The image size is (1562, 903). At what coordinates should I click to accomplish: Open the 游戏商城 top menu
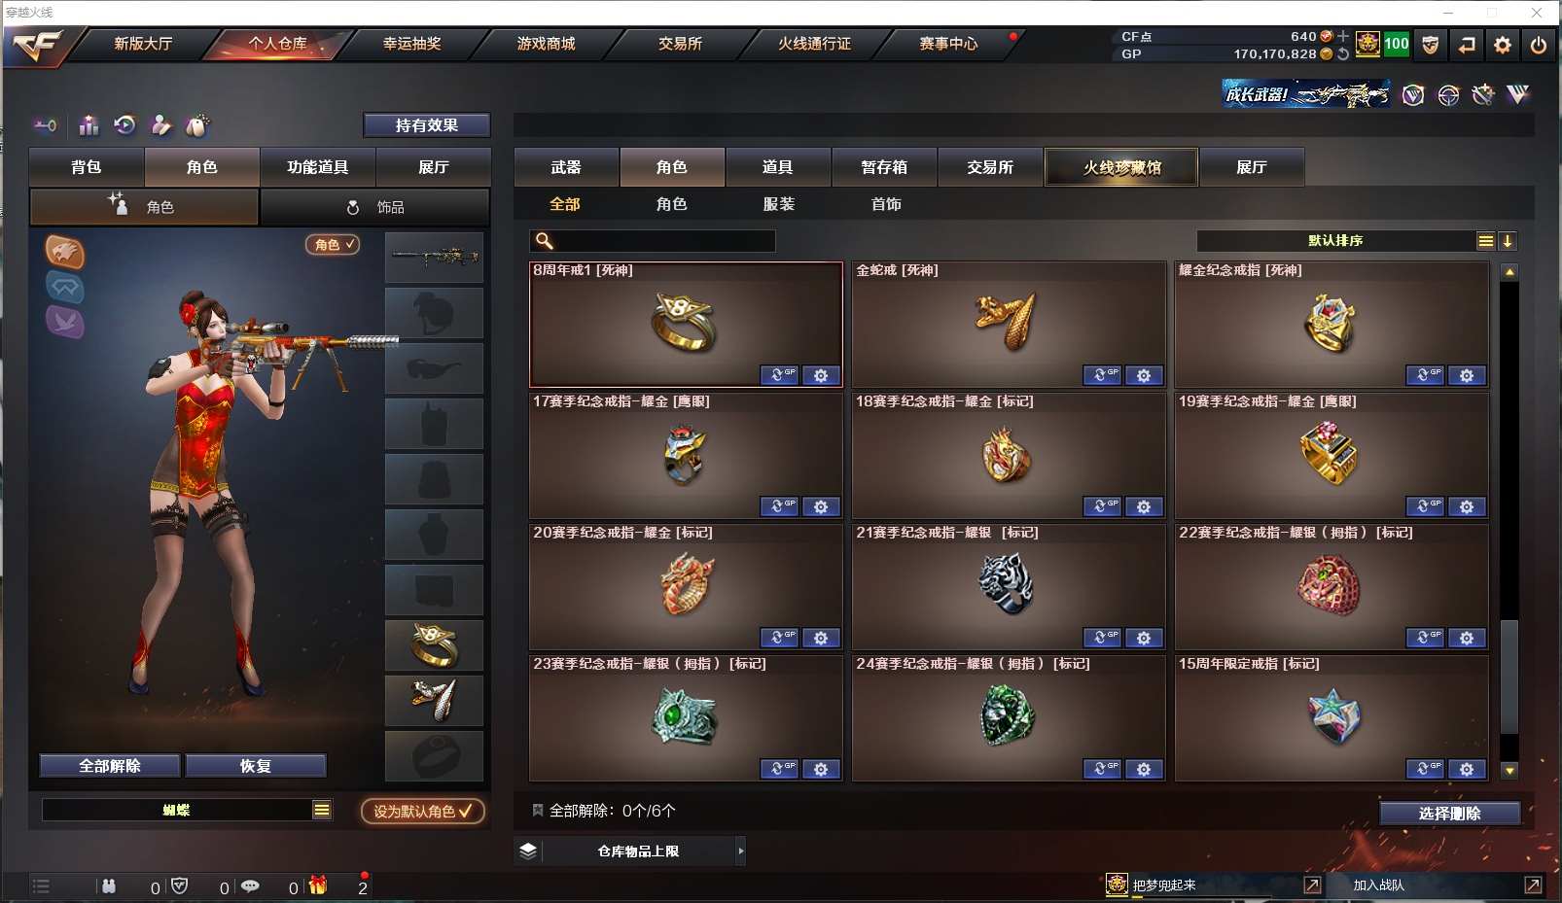click(546, 44)
